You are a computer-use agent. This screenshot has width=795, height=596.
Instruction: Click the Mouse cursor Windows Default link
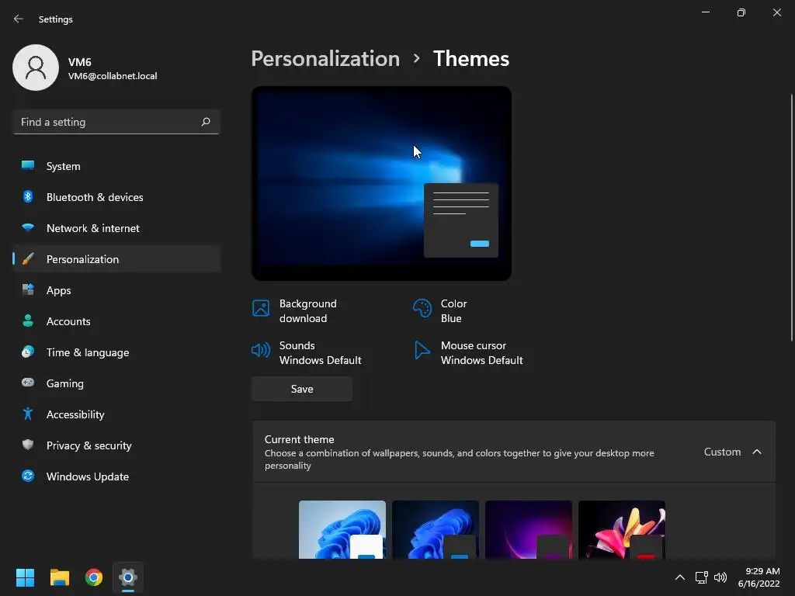pyautogui.click(x=481, y=353)
